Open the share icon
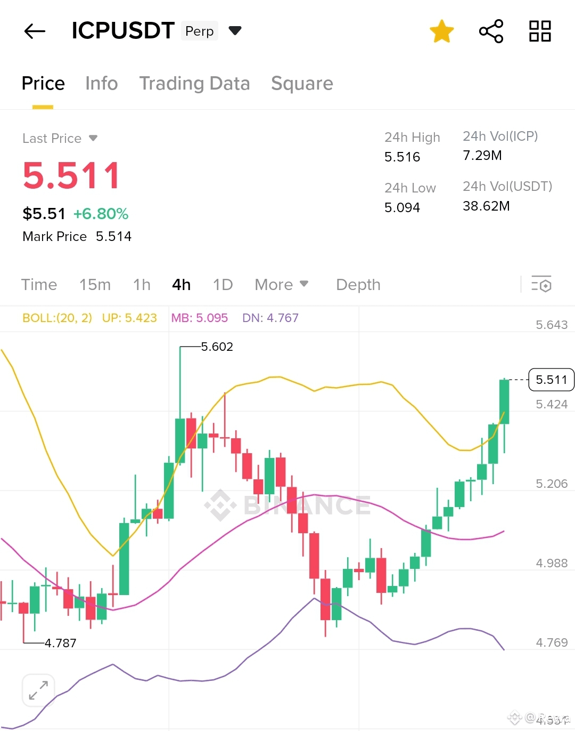The width and height of the screenshot is (575, 731). (491, 31)
